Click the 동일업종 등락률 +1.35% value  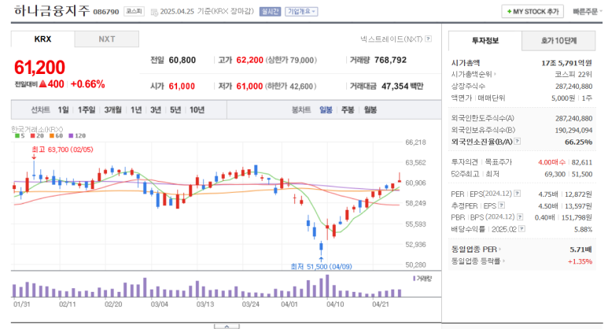click(580, 261)
